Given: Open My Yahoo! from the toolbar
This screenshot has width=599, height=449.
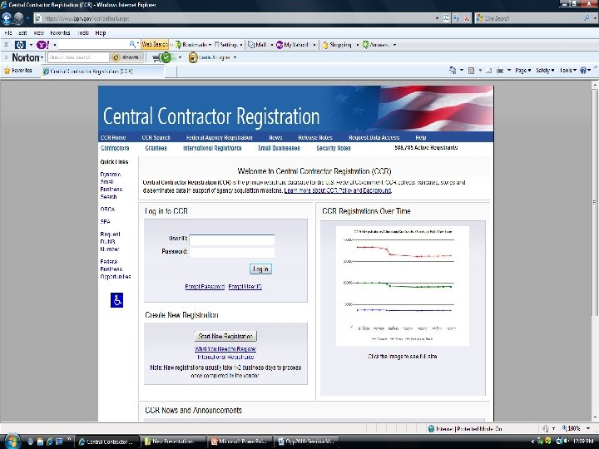Looking at the screenshot, I should tap(292, 45).
